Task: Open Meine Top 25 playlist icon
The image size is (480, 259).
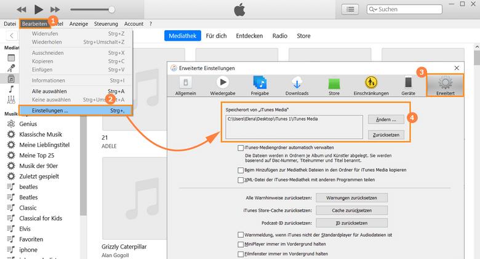Action: coord(11,155)
